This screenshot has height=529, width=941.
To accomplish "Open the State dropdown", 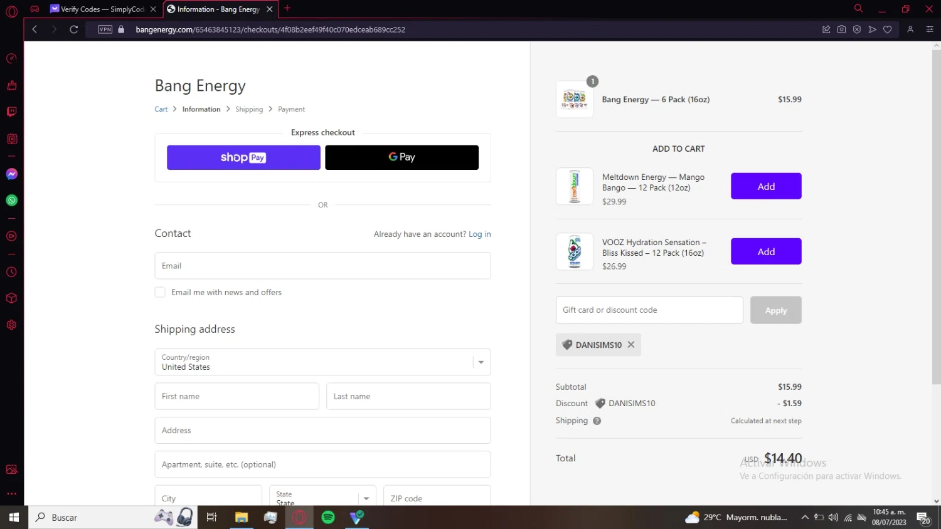I will click(322, 496).
